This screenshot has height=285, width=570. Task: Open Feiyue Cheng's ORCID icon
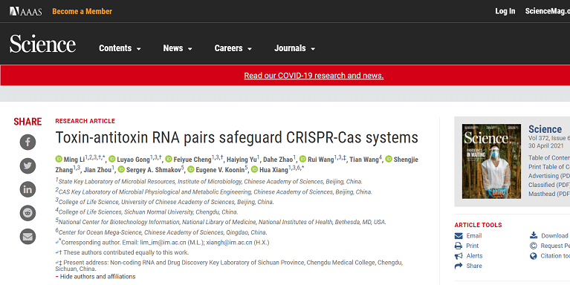tap(169, 159)
